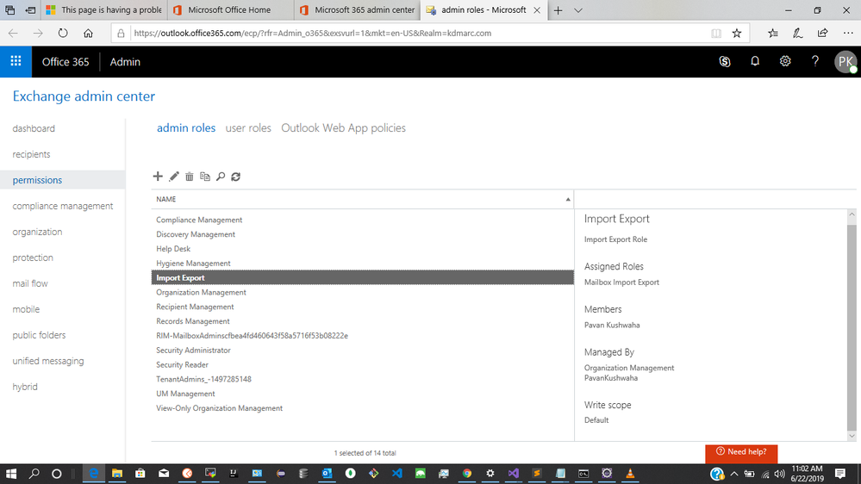This screenshot has height=484, width=861.
Task: Share this page from the browser toolbar
Action: 822,33
